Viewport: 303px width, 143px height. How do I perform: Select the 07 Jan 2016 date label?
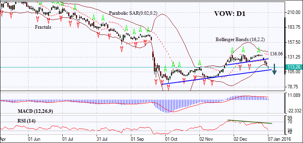point(279,139)
